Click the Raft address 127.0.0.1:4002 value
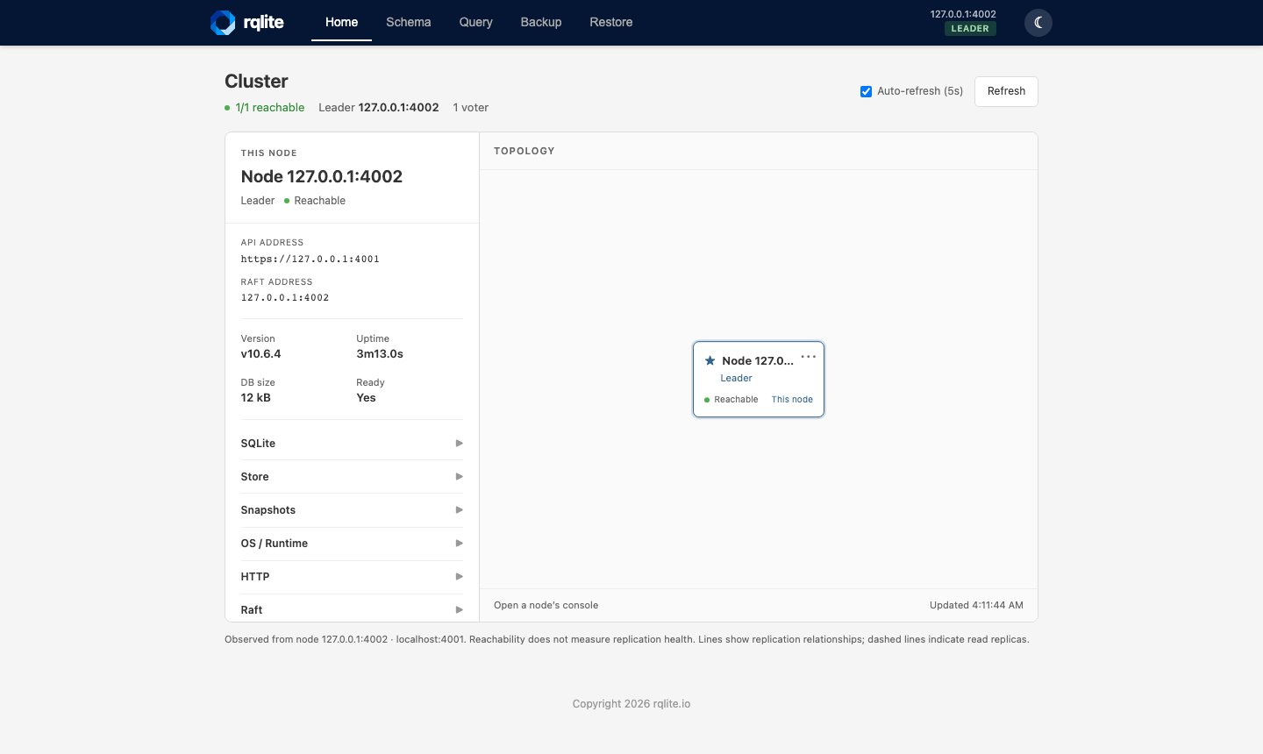The image size is (1263, 754). [285, 298]
